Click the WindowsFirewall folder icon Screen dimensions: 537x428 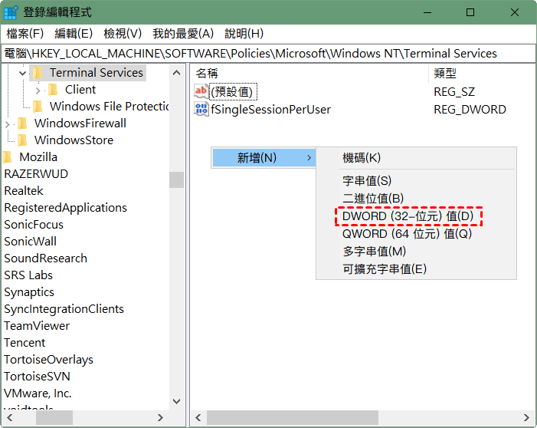[23, 123]
